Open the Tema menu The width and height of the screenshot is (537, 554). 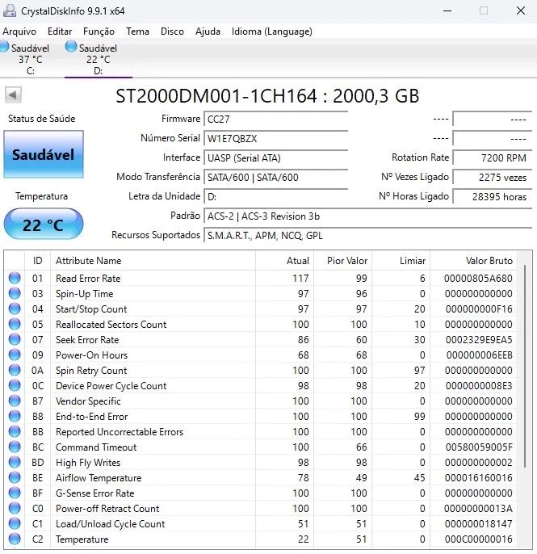(137, 31)
